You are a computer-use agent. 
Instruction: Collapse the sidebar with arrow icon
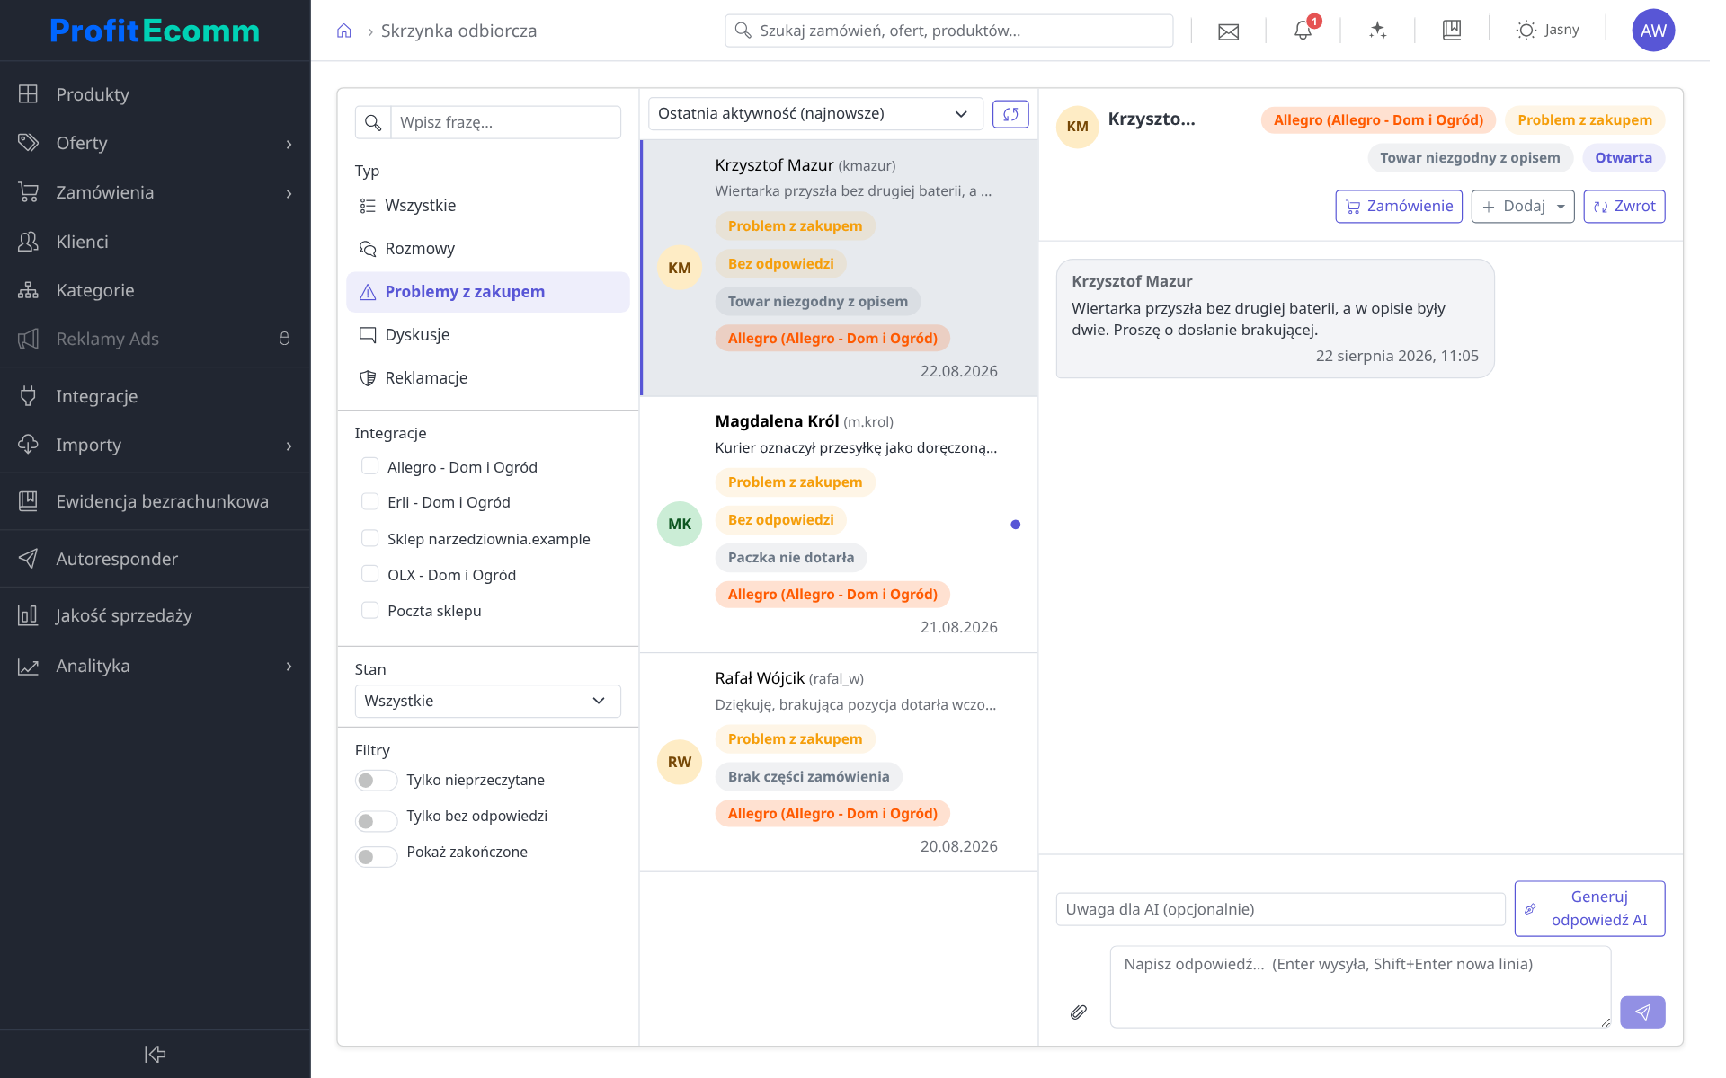[155, 1054]
